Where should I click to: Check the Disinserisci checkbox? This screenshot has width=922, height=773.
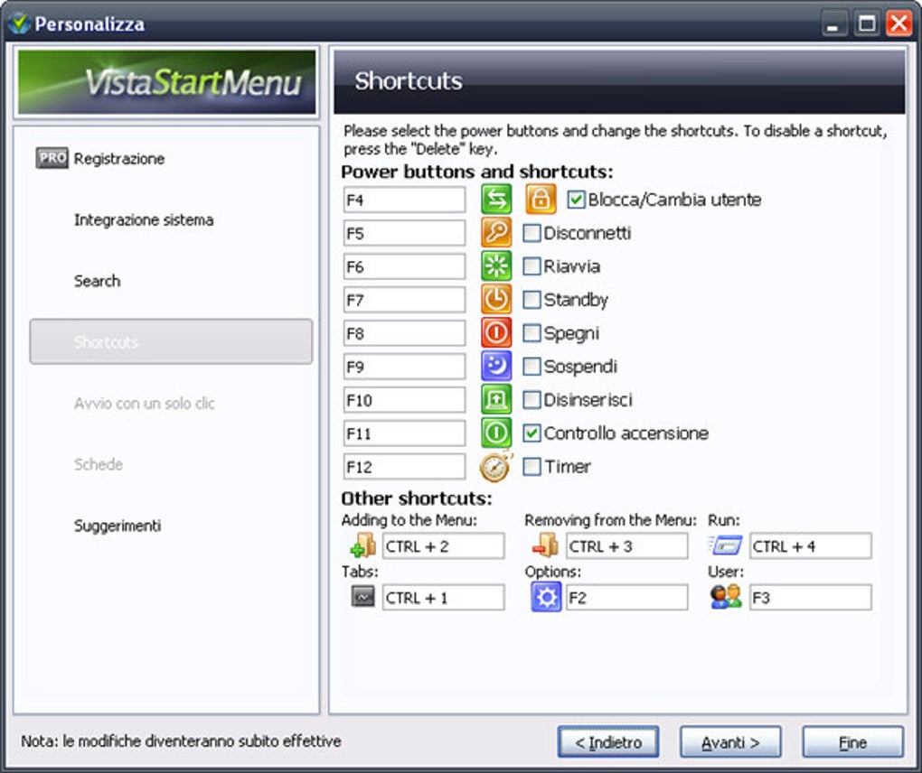(532, 400)
